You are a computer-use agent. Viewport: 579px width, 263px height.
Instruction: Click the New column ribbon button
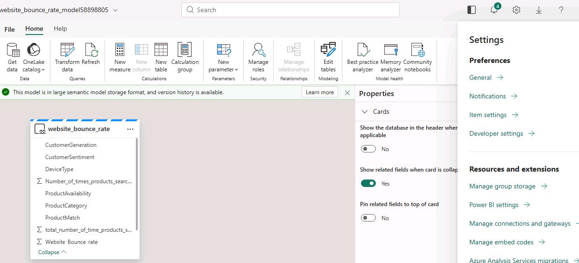(141, 57)
